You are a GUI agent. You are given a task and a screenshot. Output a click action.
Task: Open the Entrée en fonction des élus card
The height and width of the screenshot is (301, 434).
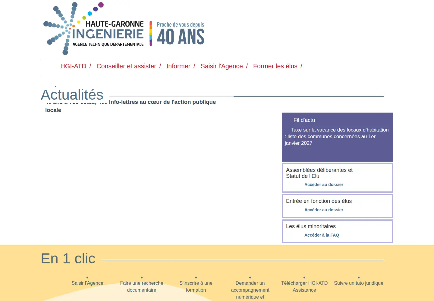pos(338,206)
